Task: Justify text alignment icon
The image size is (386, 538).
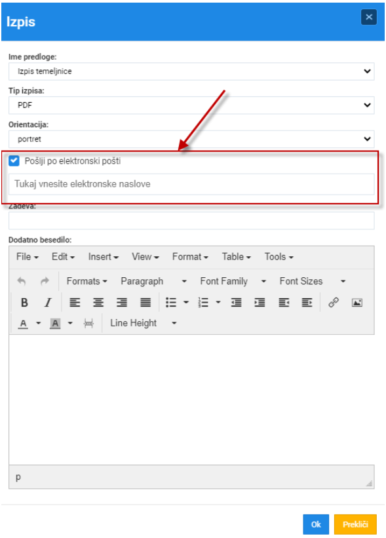Action: pyautogui.click(x=145, y=302)
